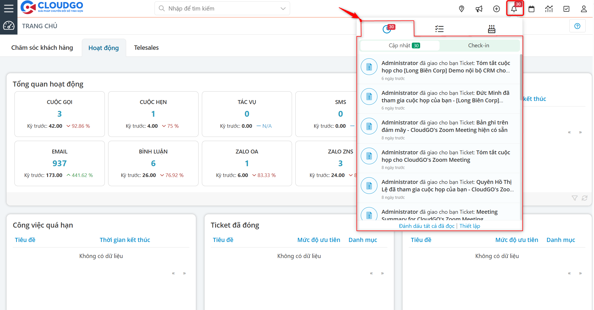The height and width of the screenshot is (310, 594).
Task: Click the location pin check-in icon
Action: click(461, 9)
